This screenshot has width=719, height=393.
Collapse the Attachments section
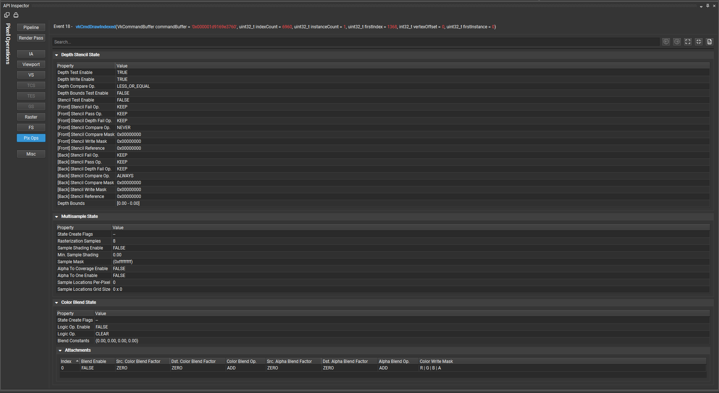[60, 350]
